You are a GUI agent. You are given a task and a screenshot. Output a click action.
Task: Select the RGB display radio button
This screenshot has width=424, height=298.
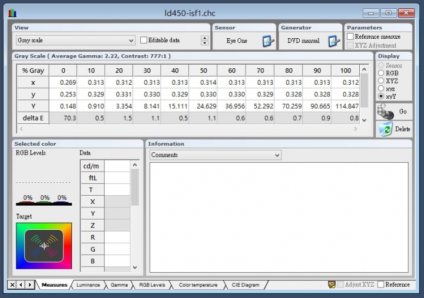[381, 73]
